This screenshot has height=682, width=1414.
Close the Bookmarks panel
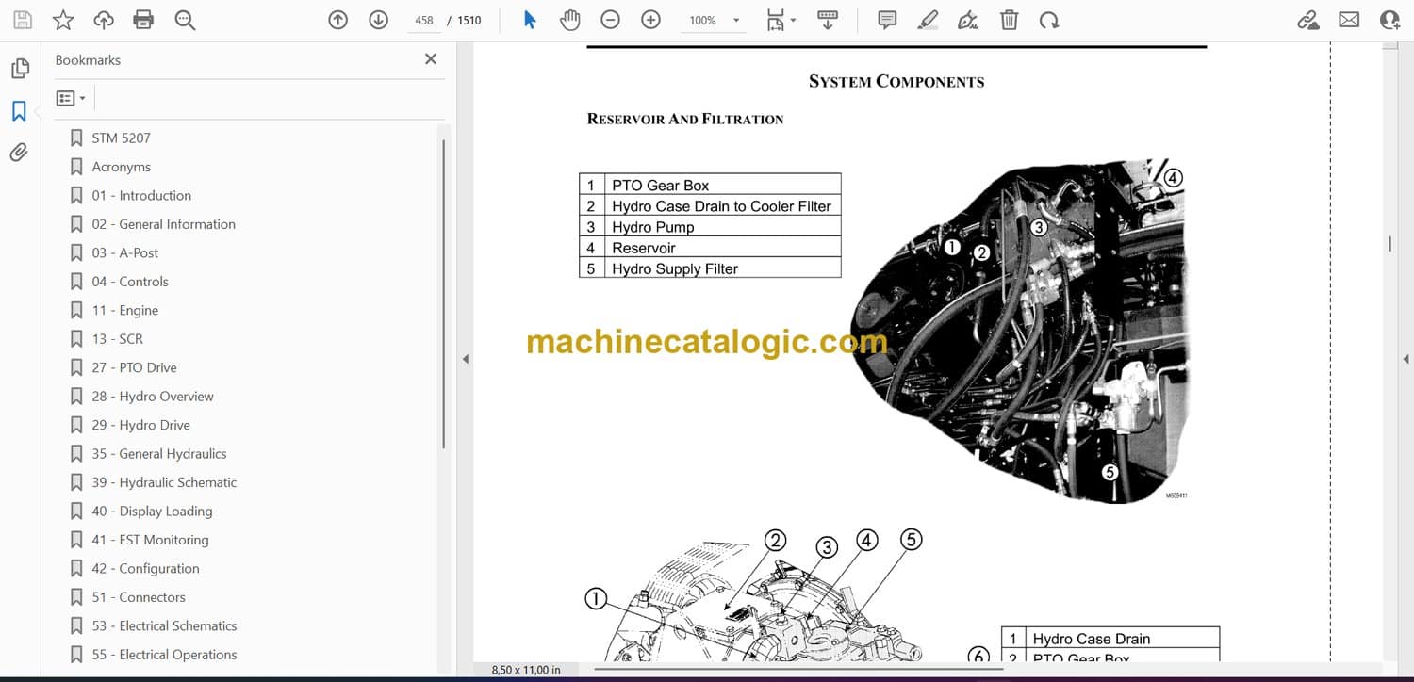pos(431,59)
